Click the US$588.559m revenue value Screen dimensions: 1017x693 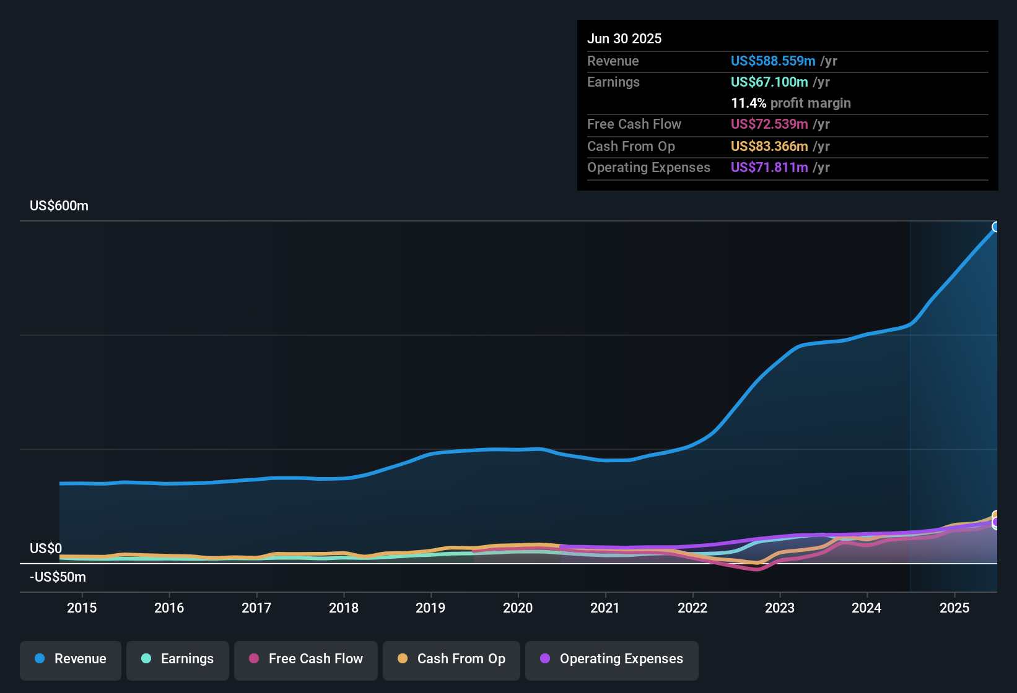(x=773, y=61)
